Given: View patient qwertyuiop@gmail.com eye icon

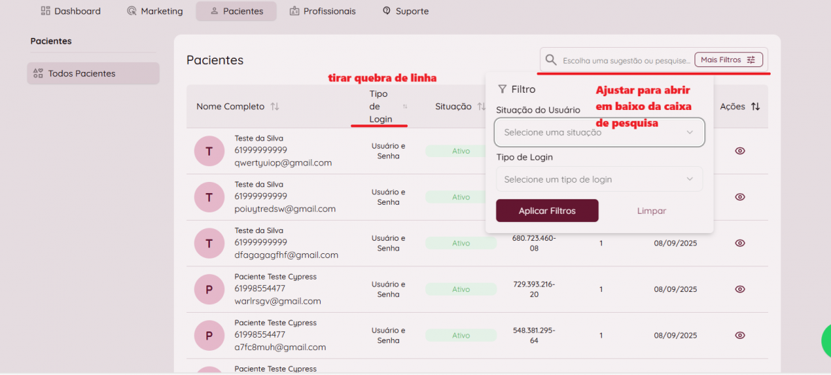Looking at the screenshot, I should tap(740, 151).
